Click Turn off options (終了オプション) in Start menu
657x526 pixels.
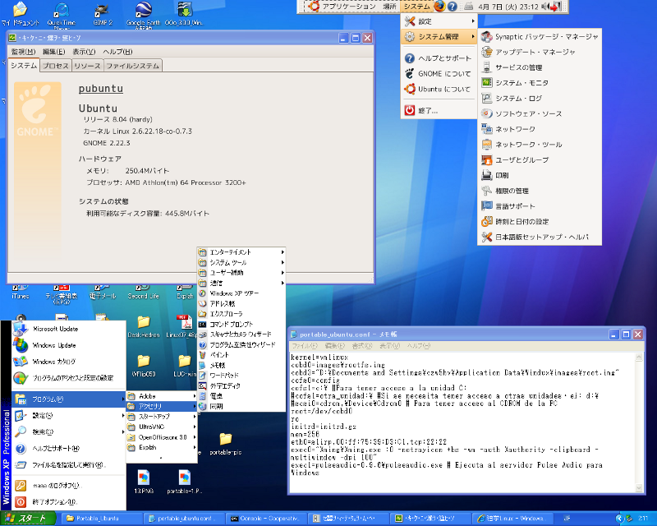click(69, 501)
